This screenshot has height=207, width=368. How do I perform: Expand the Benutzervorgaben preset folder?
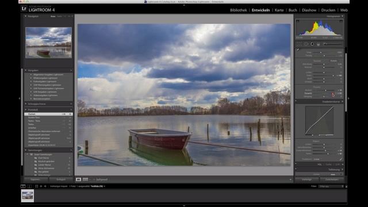[x=30, y=99]
